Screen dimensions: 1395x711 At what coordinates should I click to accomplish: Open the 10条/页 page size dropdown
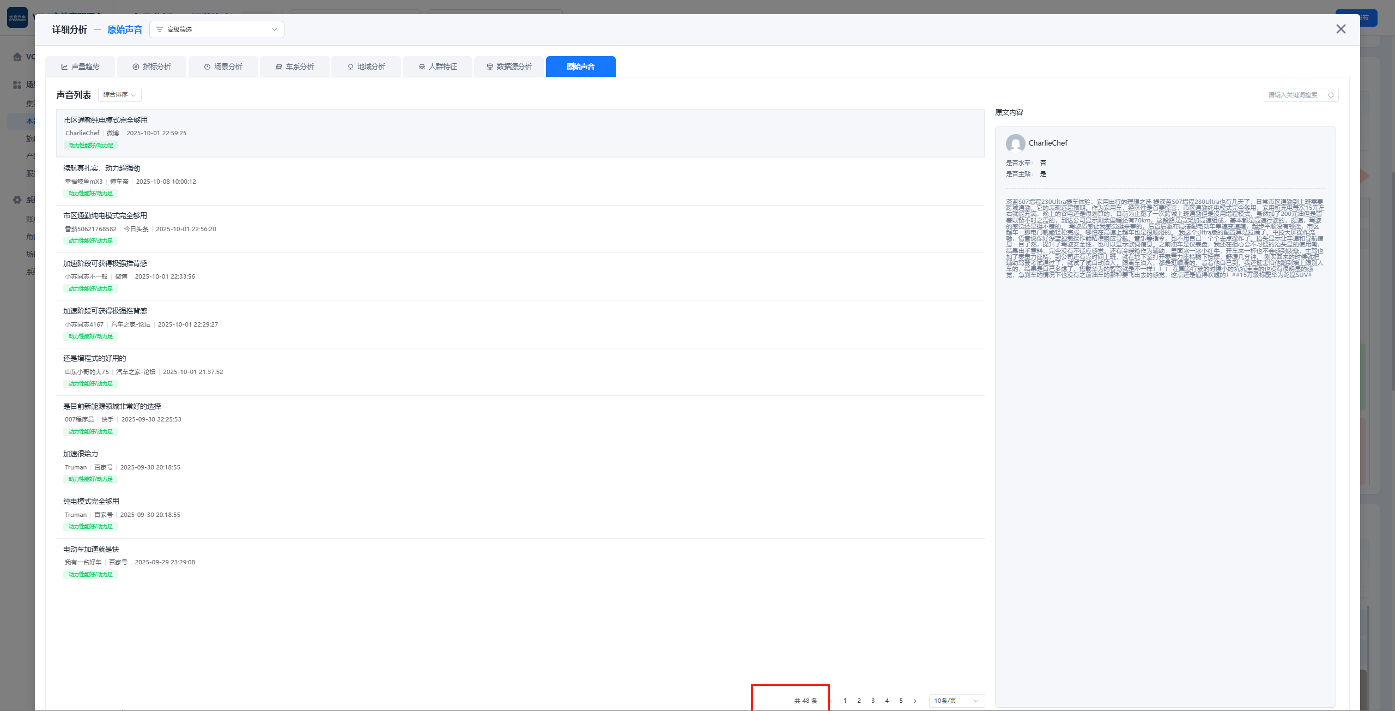click(956, 701)
